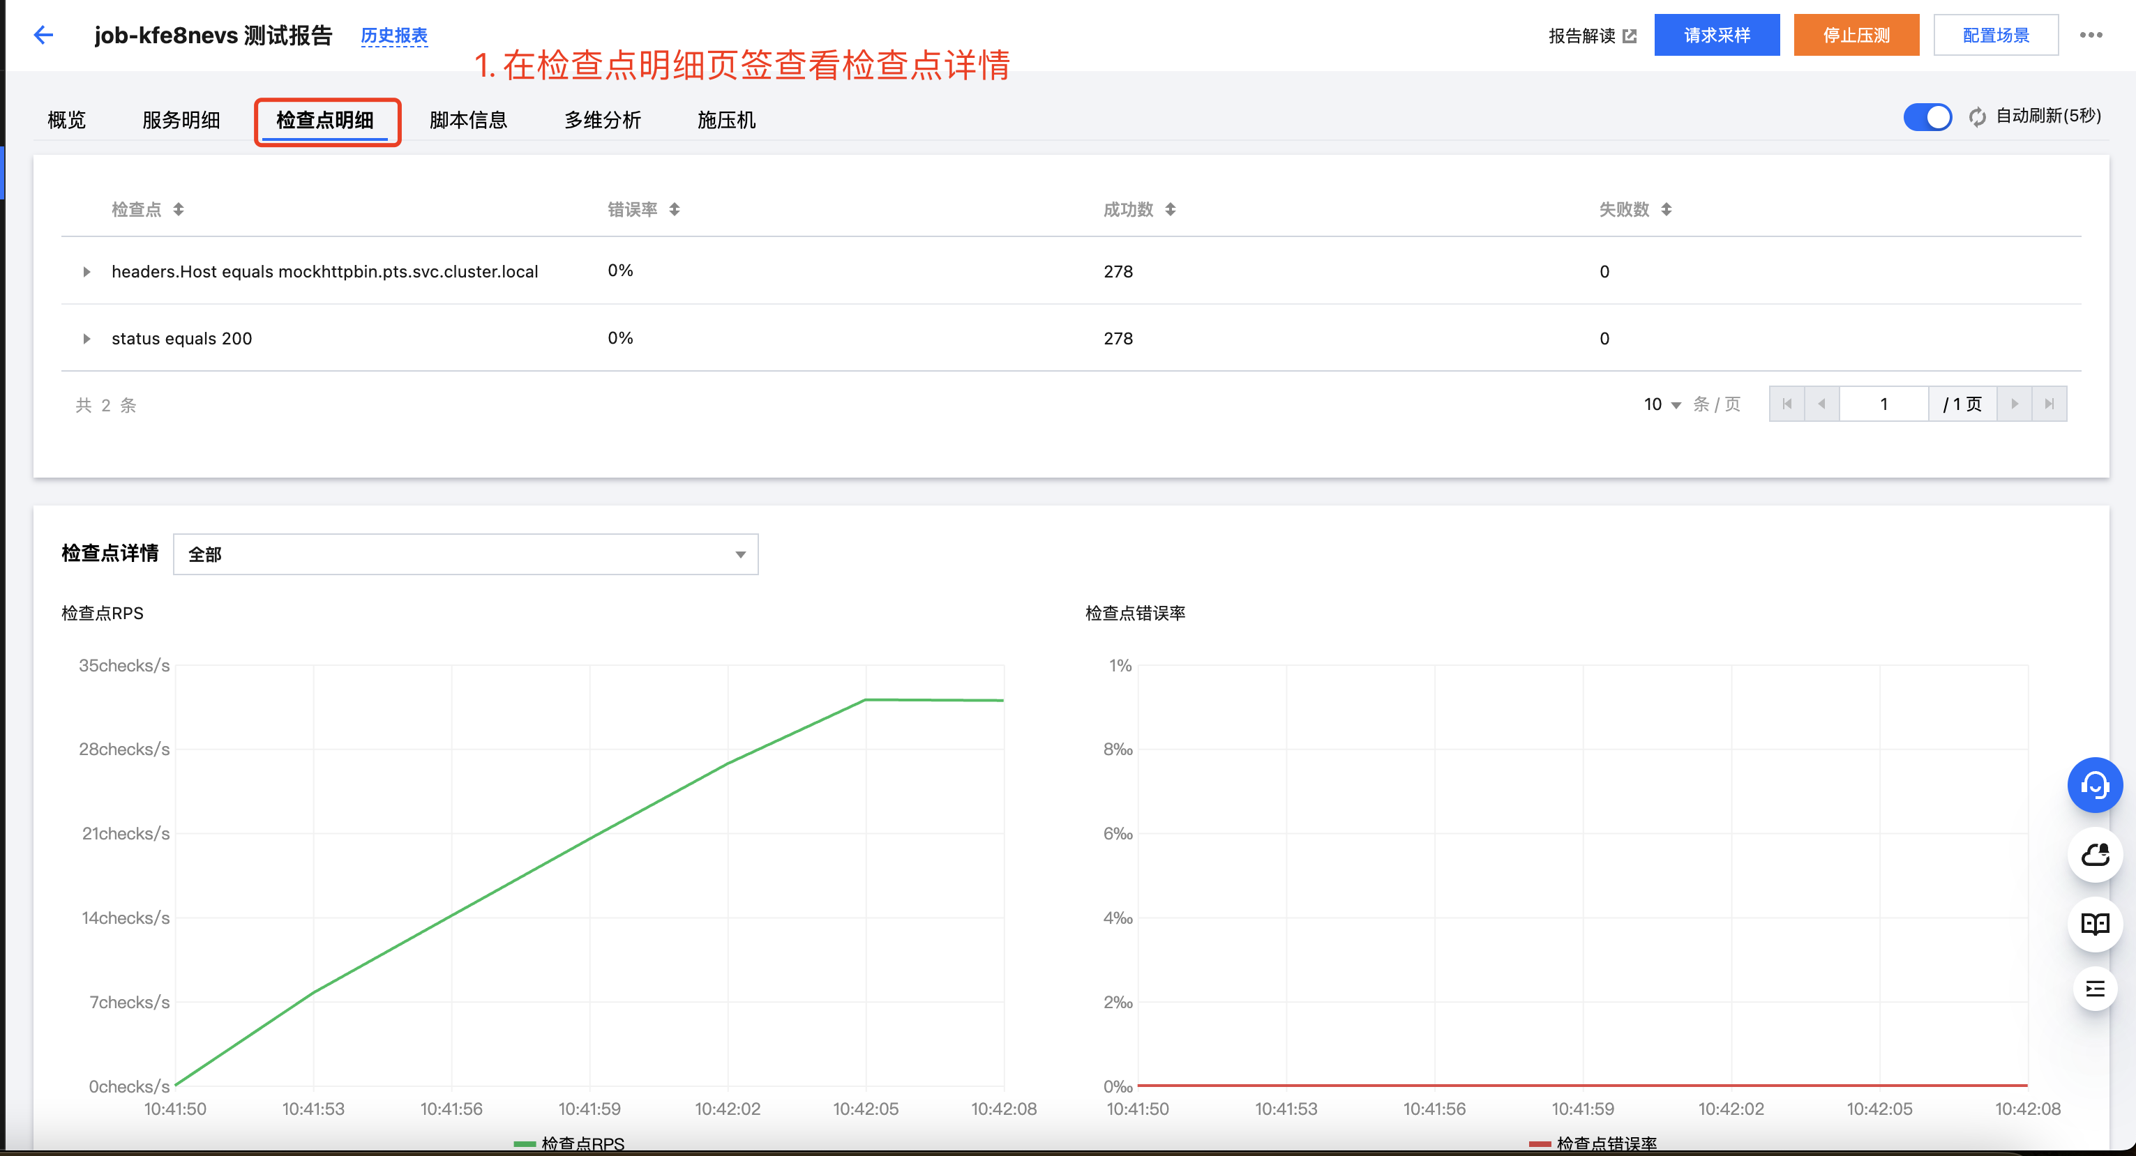Toggle 检查点错误率 legend series
2136x1156 pixels.
(1592, 1143)
